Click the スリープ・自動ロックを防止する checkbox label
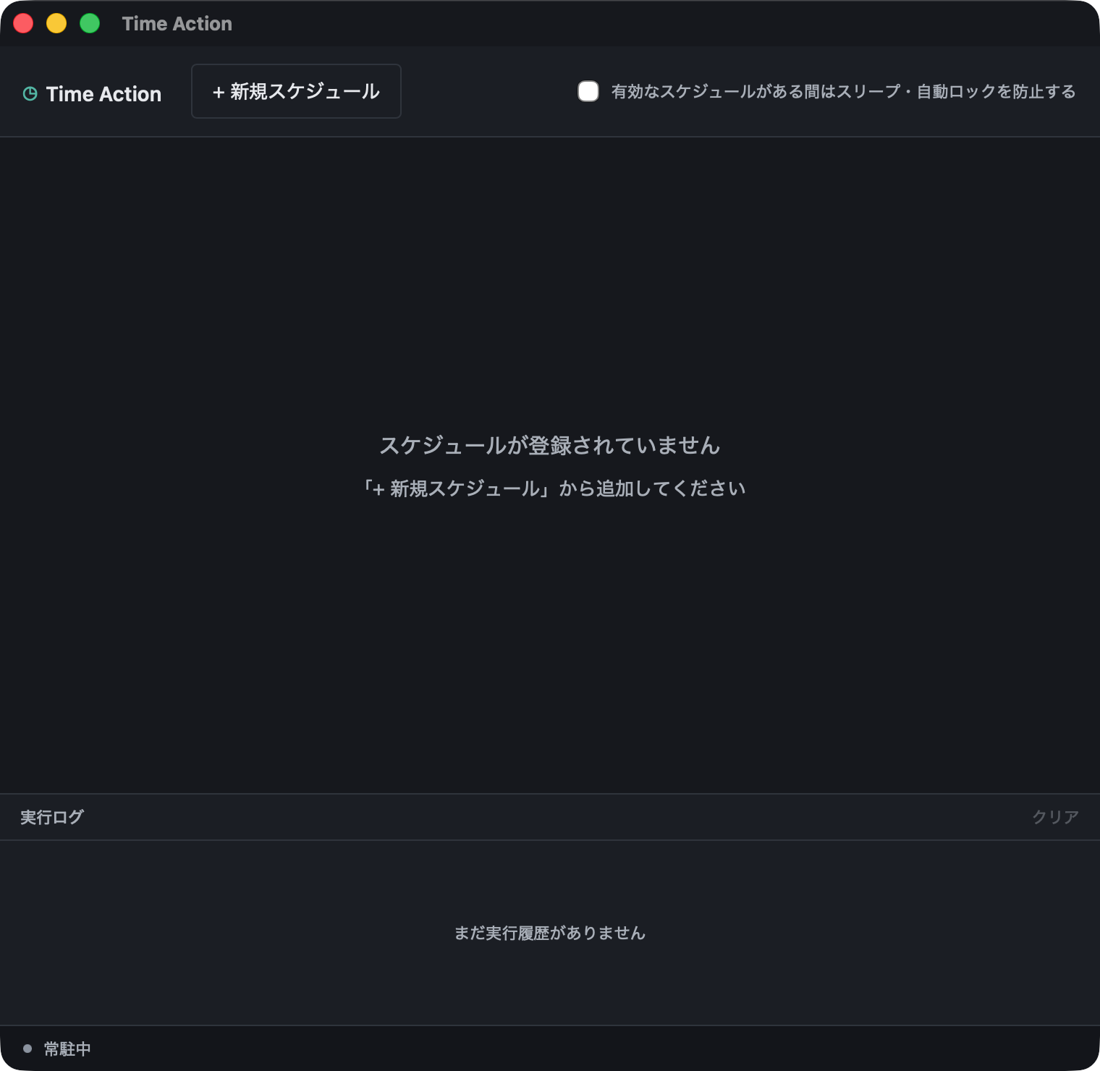 pos(843,91)
